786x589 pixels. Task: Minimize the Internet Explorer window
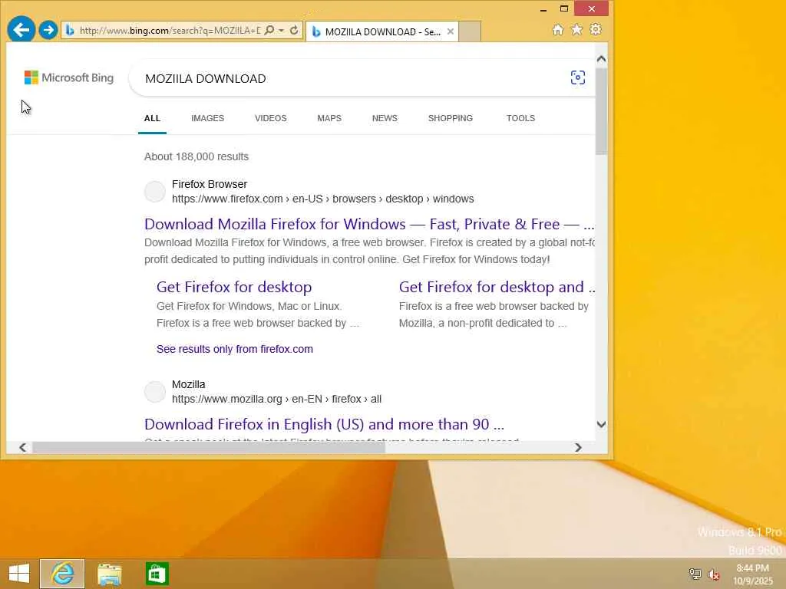[x=543, y=9]
